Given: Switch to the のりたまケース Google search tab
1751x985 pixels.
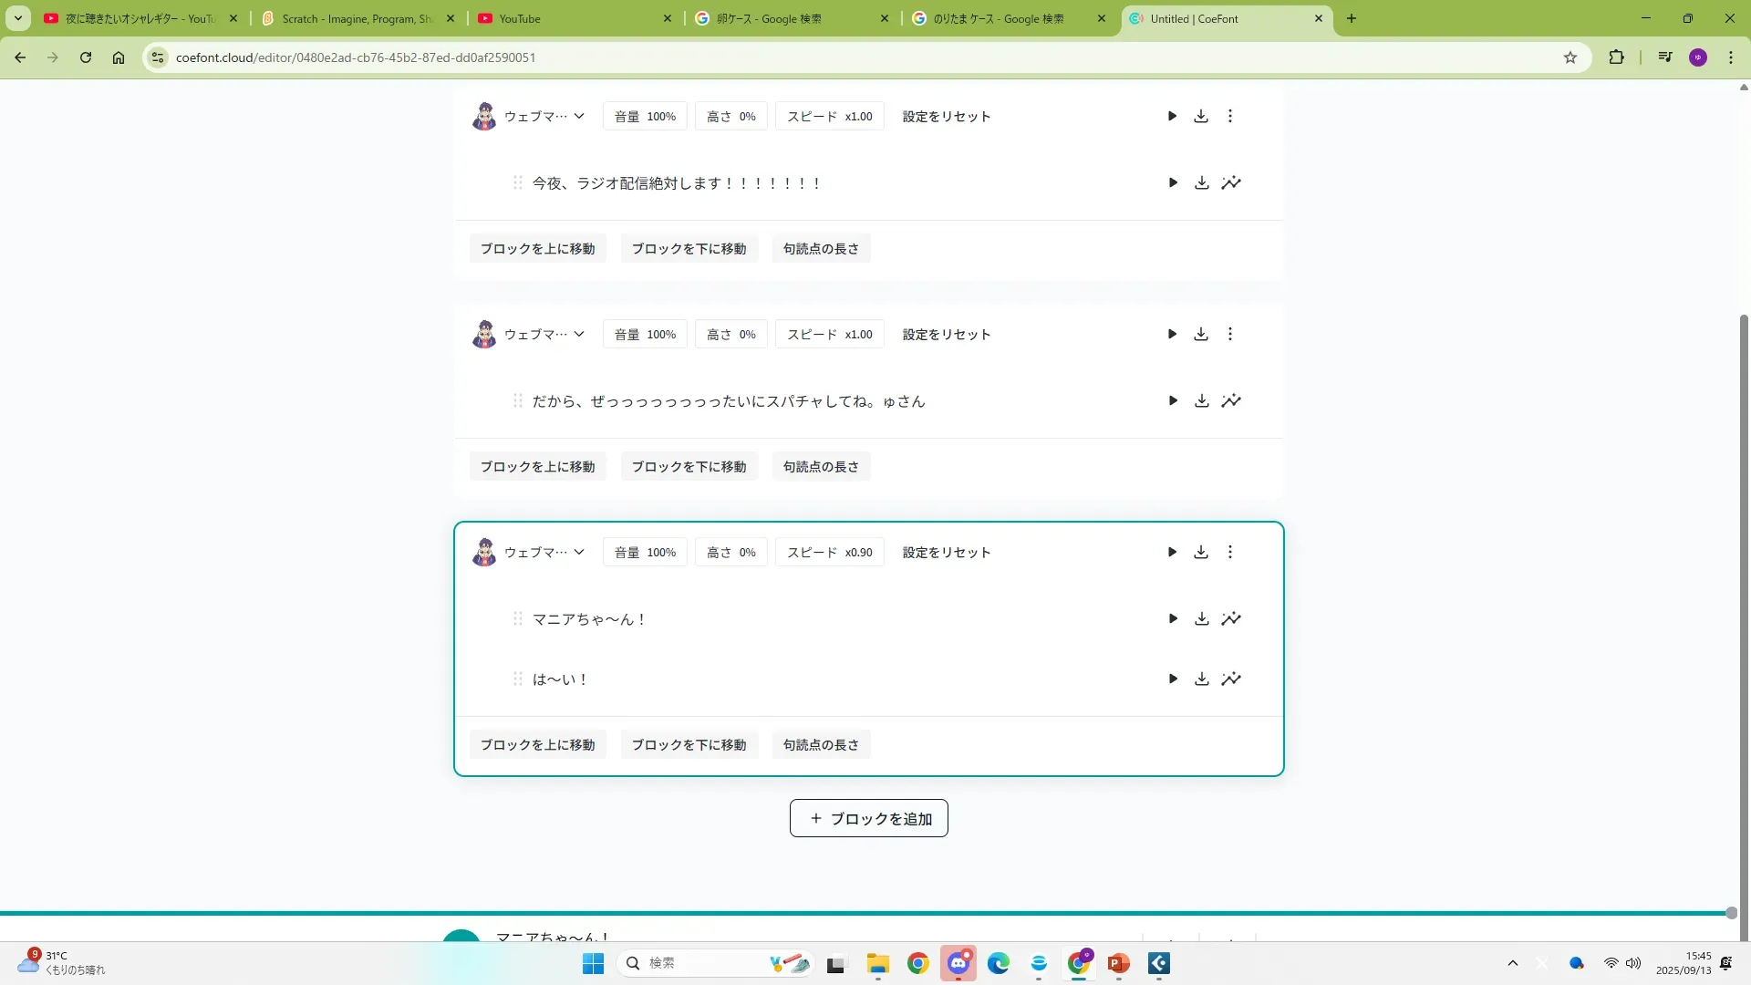Looking at the screenshot, I should tap(998, 18).
